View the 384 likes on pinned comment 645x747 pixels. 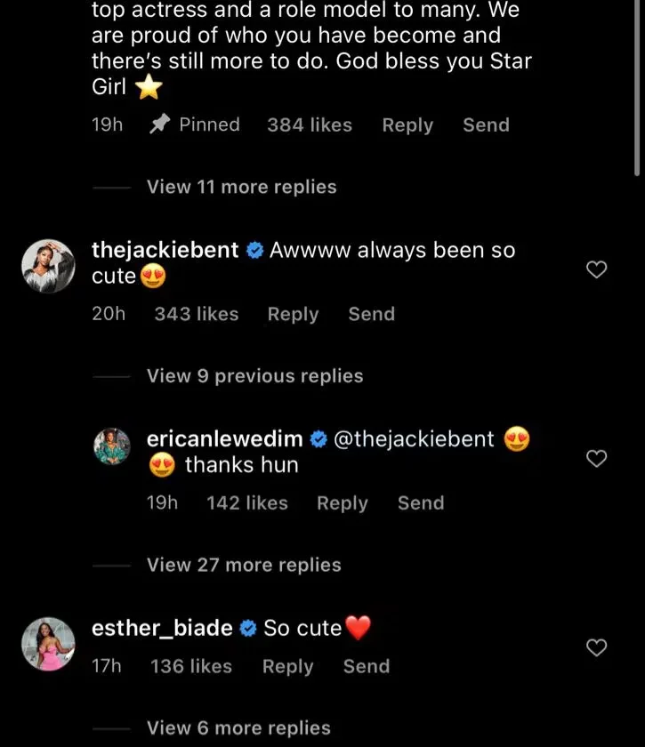[x=310, y=125]
